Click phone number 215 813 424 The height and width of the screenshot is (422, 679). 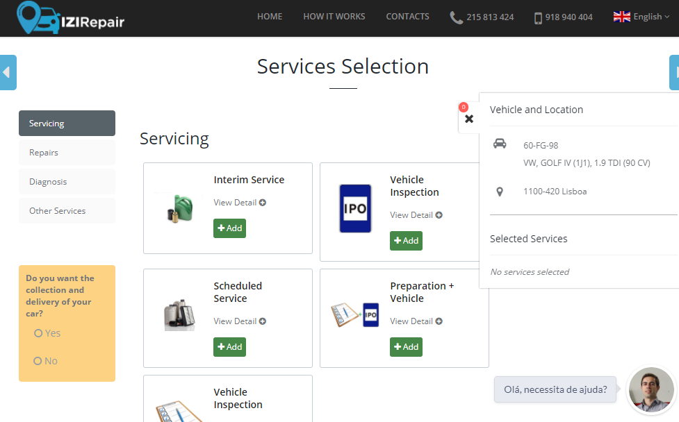click(490, 17)
